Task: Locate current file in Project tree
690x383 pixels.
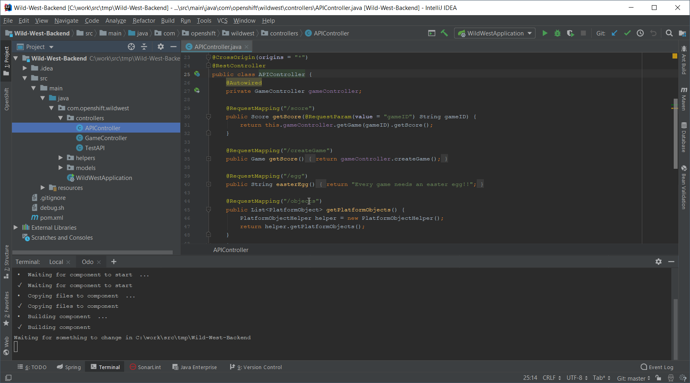Action: point(131,47)
